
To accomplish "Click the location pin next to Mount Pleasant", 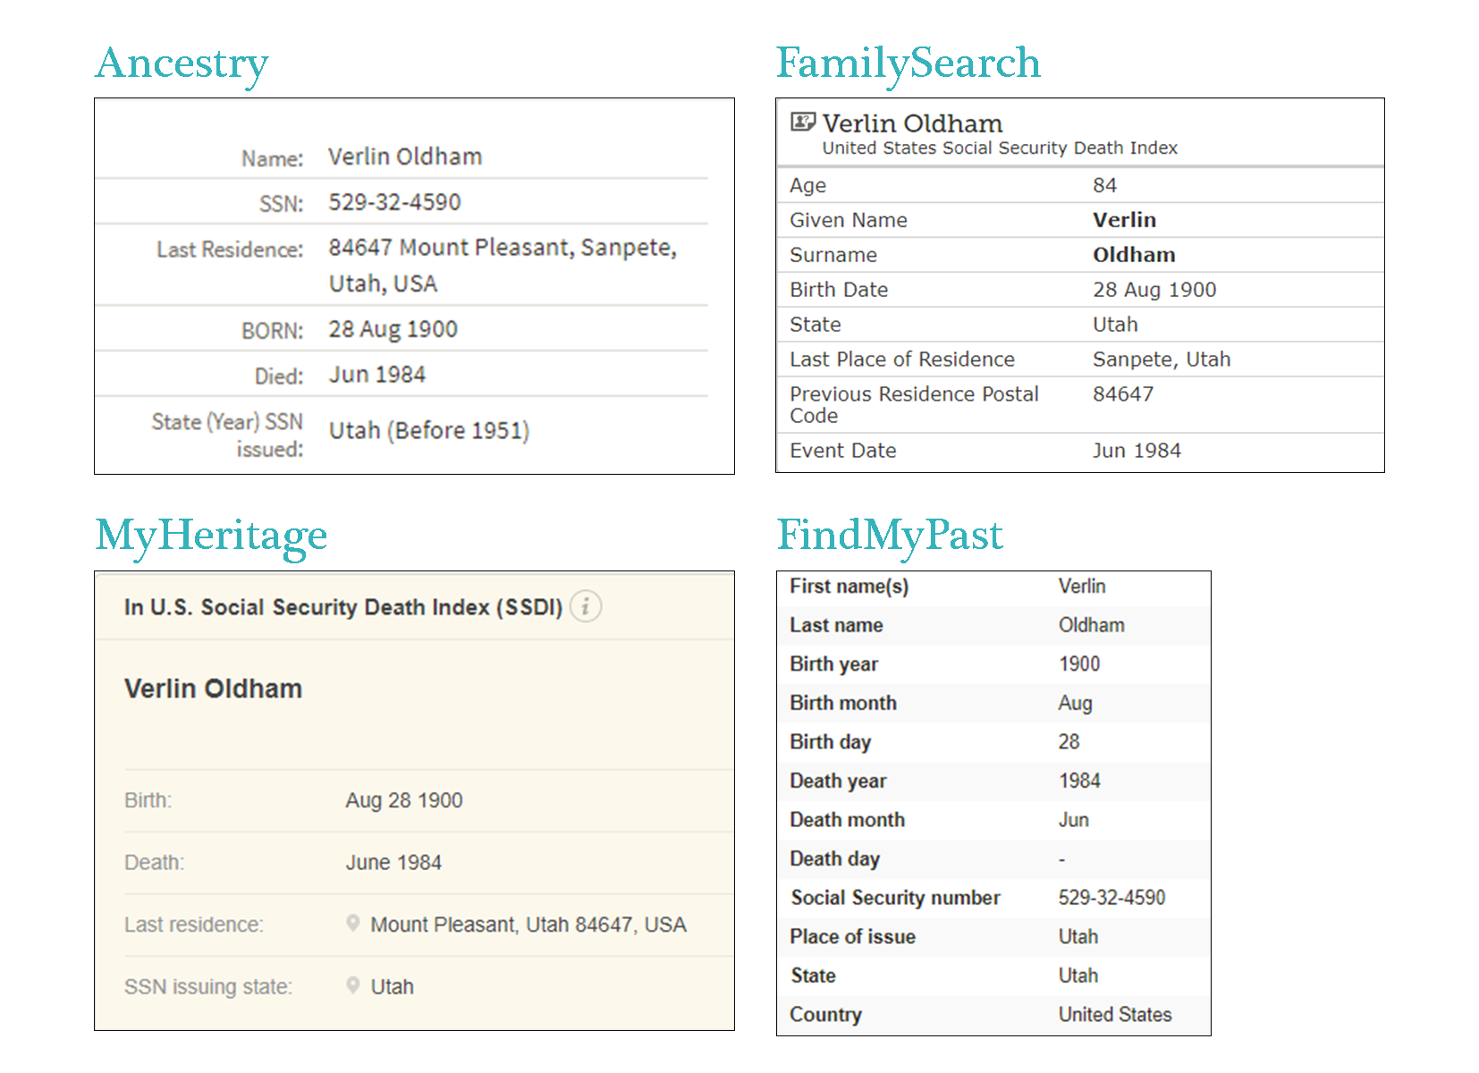I will point(353,923).
